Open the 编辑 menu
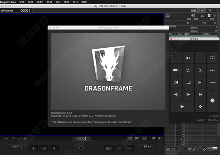Image resolution: width=220 pixels, height=155 pixels. pos(30,2)
